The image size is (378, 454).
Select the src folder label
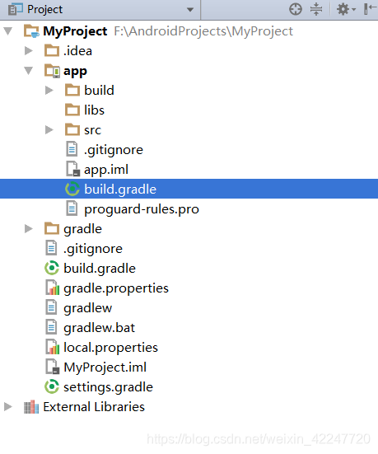[92, 130]
